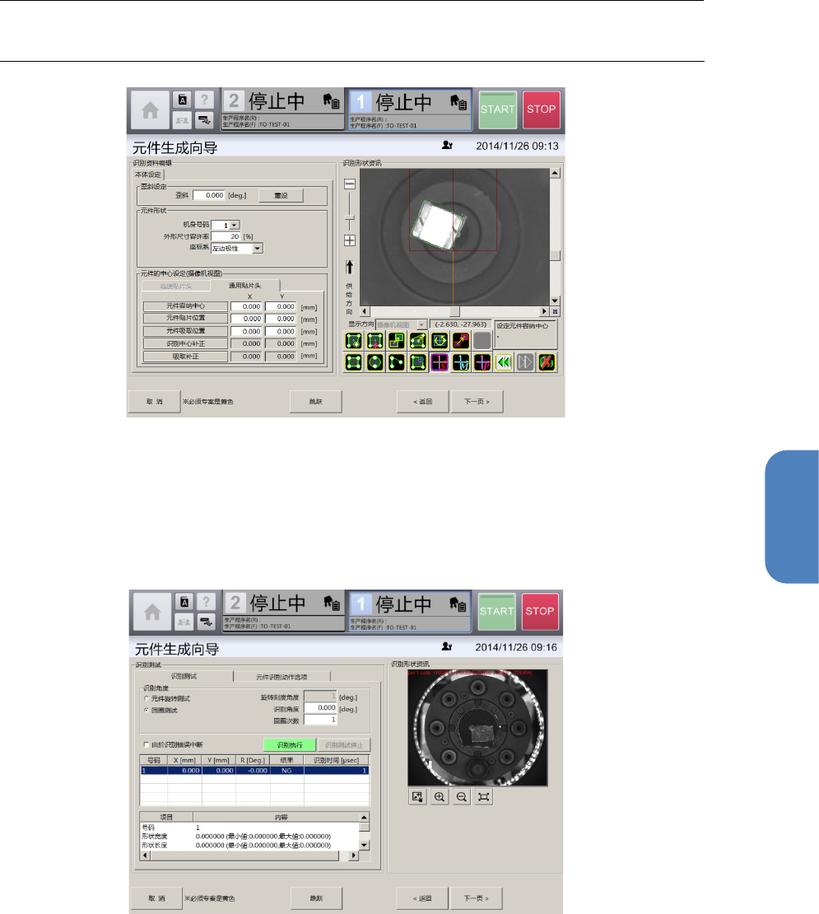Click the zoom in magnifier under the nozzle image

(x=440, y=797)
